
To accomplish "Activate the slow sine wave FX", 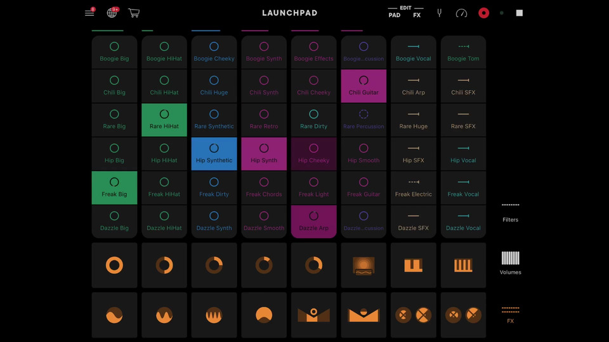I will point(114,315).
